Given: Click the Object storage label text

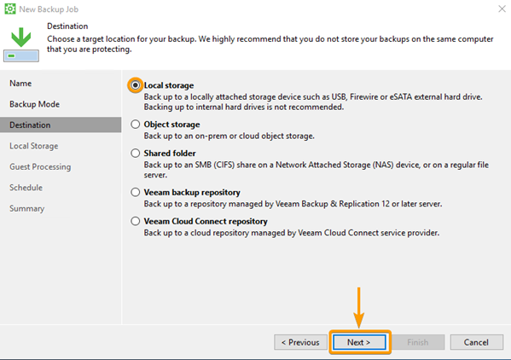Looking at the screenshot, I should coord(171,125).
